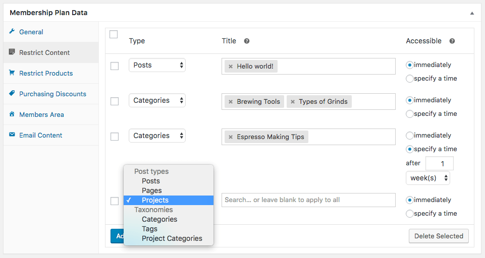This screenshot has width=485, height=258.
Task: Click the shopping cart icon for Restrict Products
Action: click(x=12, y=73)
